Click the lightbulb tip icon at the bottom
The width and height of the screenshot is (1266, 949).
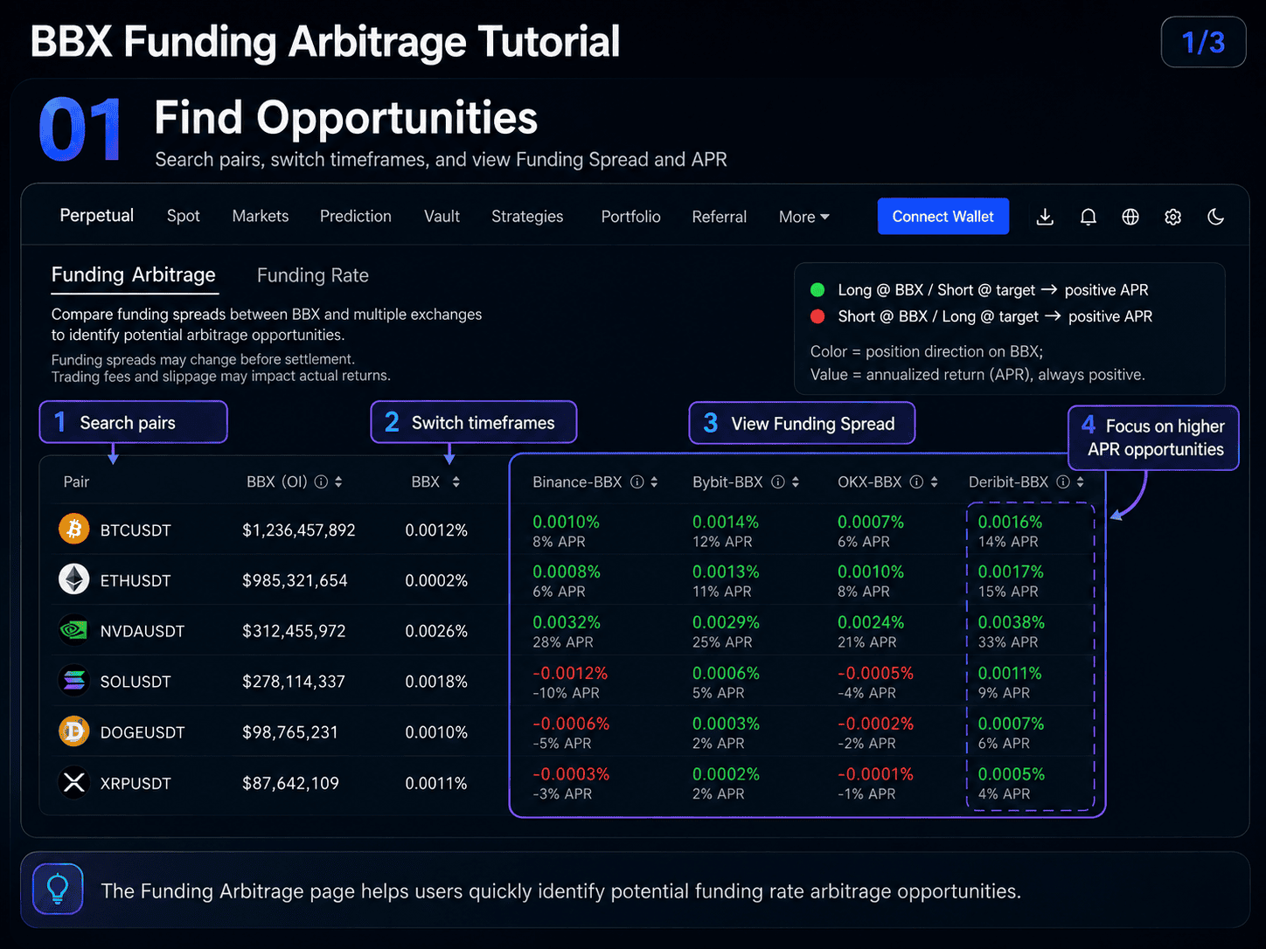58,889
